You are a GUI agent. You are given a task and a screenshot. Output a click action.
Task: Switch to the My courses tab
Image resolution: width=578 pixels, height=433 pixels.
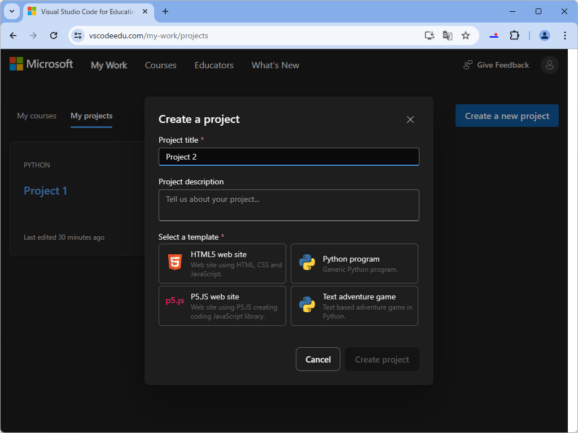click(37, 116)
